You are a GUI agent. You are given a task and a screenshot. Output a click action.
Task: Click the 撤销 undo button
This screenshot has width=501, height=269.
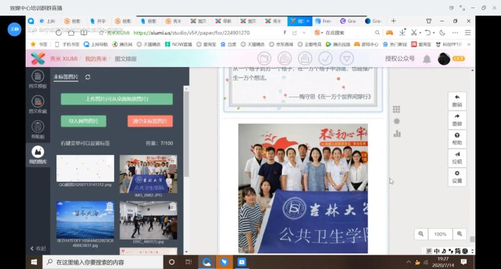coord(457,101)
